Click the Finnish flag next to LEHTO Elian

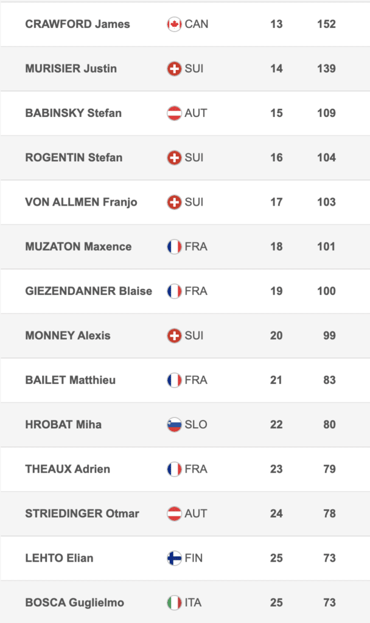(174, 558)
